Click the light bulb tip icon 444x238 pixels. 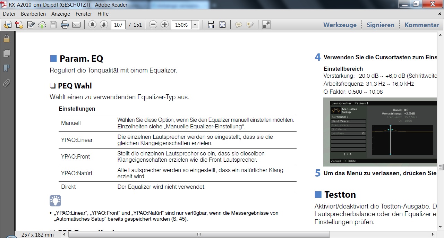point(55,201)
